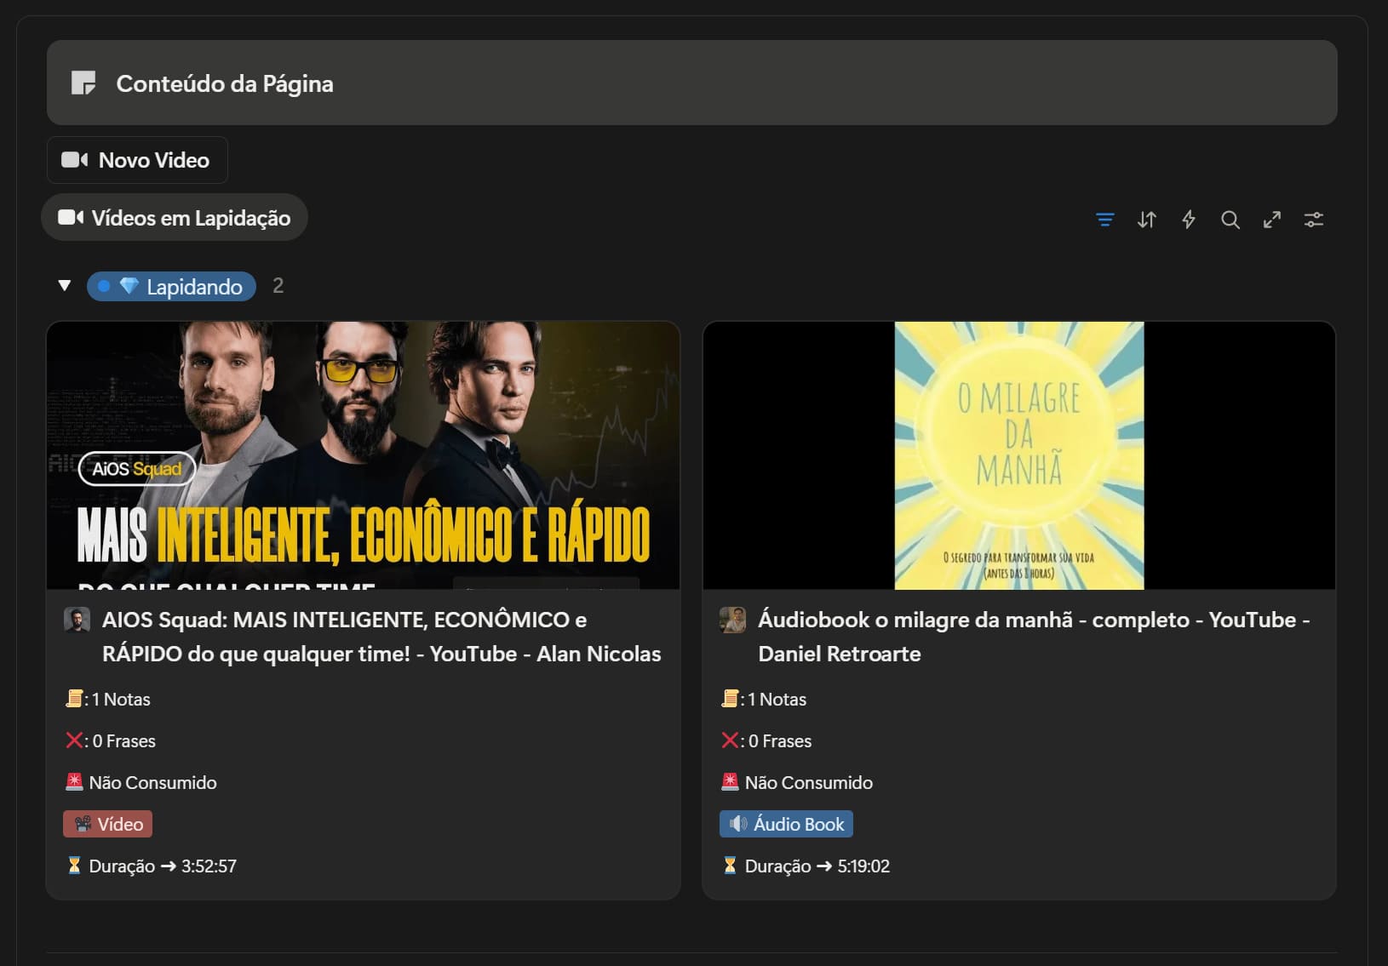Click the Novo Video button

(137, 160)
